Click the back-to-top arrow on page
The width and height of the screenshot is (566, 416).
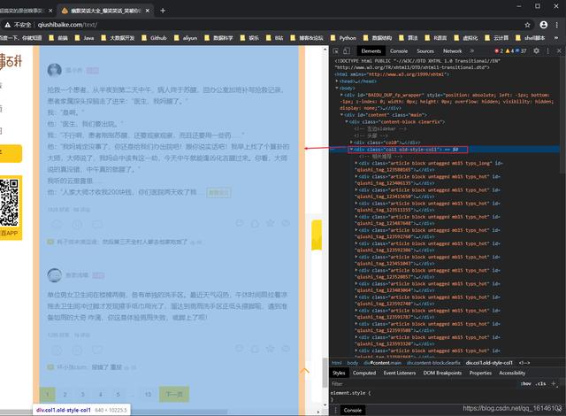pos(304,371)
